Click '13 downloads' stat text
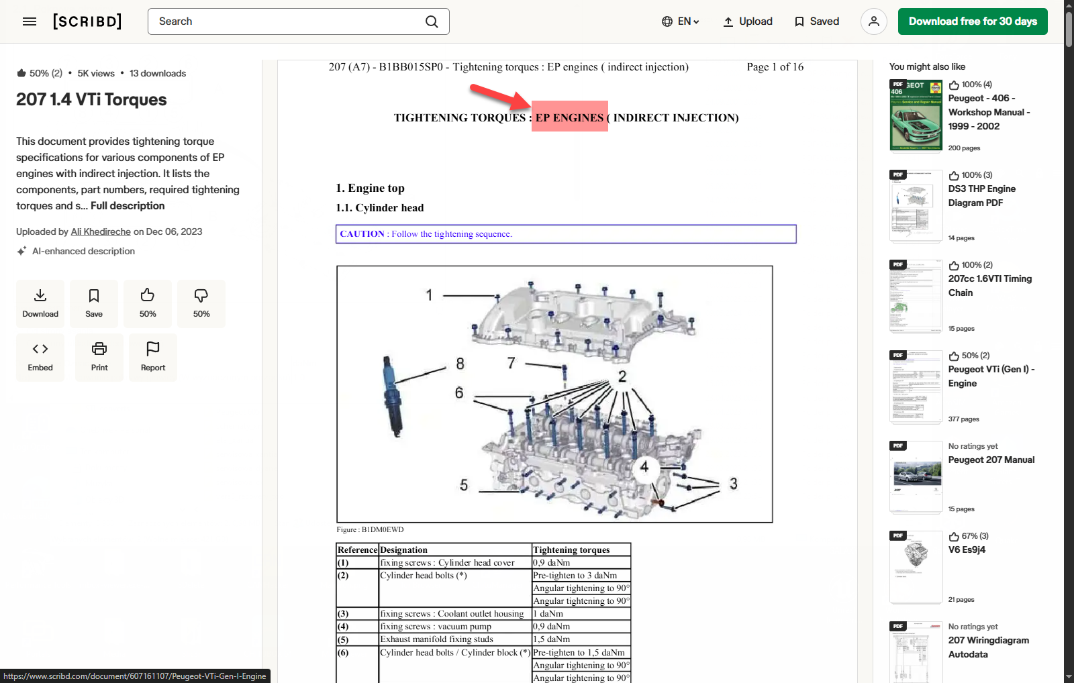The image size is (1074, 683). [158, 73]
